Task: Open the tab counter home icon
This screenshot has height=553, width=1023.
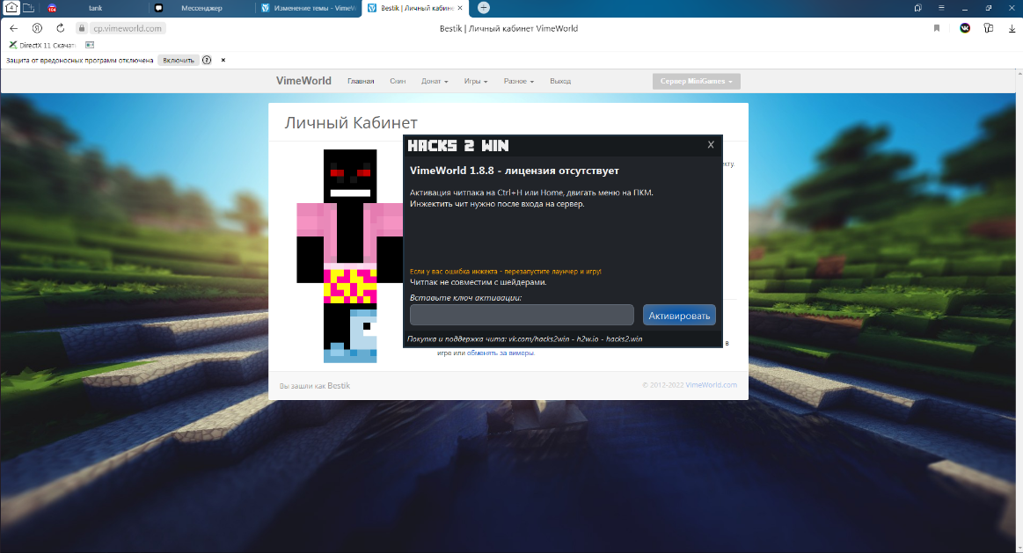Action: tap(11, 8)
